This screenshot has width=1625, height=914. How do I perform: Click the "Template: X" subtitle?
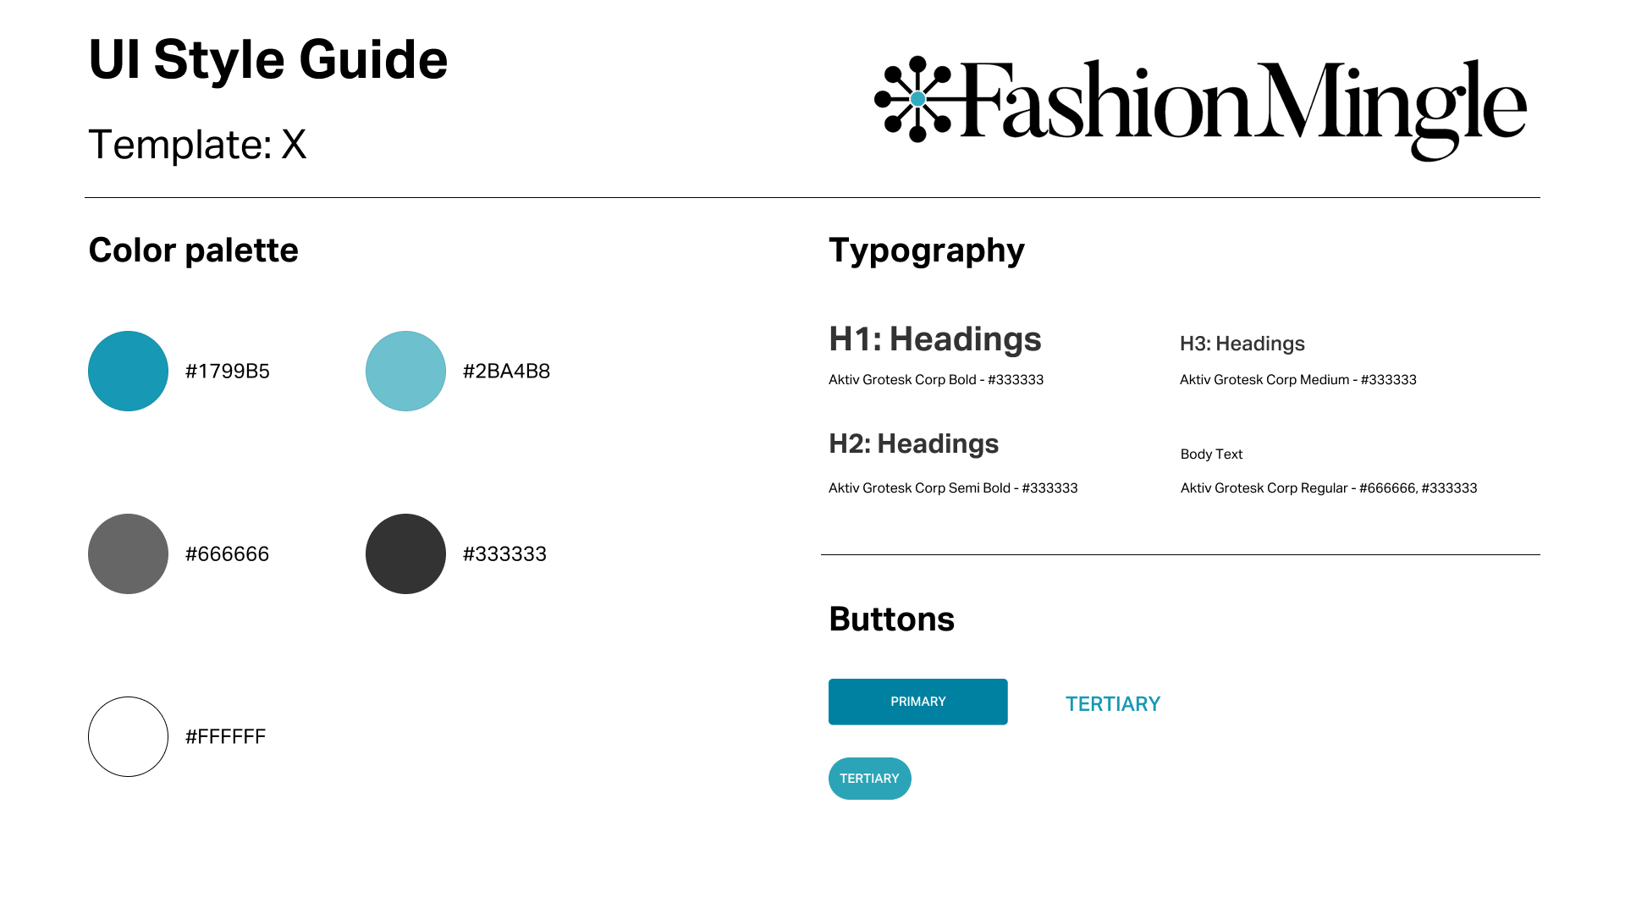[x=197, y=144]
